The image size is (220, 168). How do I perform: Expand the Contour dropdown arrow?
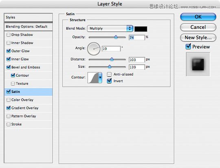[100, 78]
